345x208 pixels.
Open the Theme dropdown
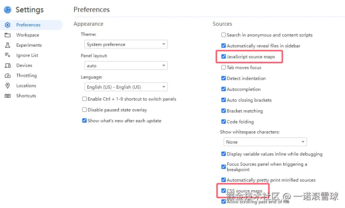(126, 44)
